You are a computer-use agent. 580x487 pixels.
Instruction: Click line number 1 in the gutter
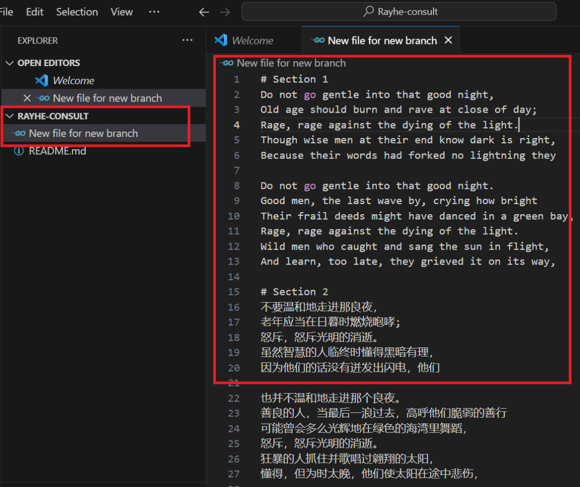pyautogui.click(x=237, y=79)
